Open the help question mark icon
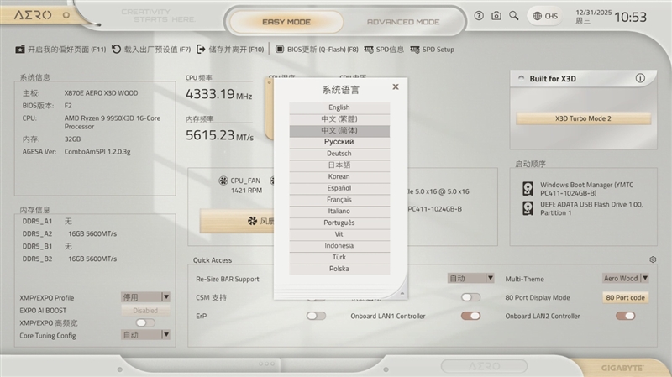 pyautogui.click(x=479, y=16)
